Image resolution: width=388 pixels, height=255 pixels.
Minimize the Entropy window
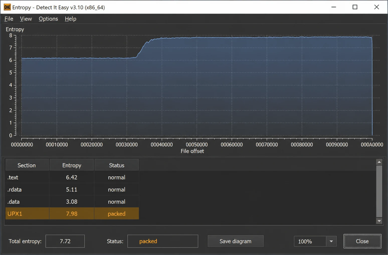[x=334, y=7]
